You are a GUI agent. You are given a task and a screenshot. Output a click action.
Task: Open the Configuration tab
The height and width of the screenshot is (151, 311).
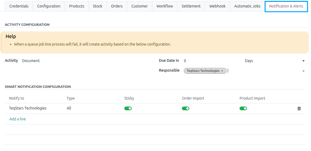49,6
